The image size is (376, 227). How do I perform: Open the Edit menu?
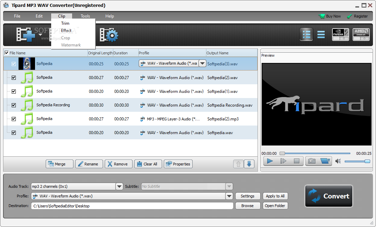click(39, 16)
